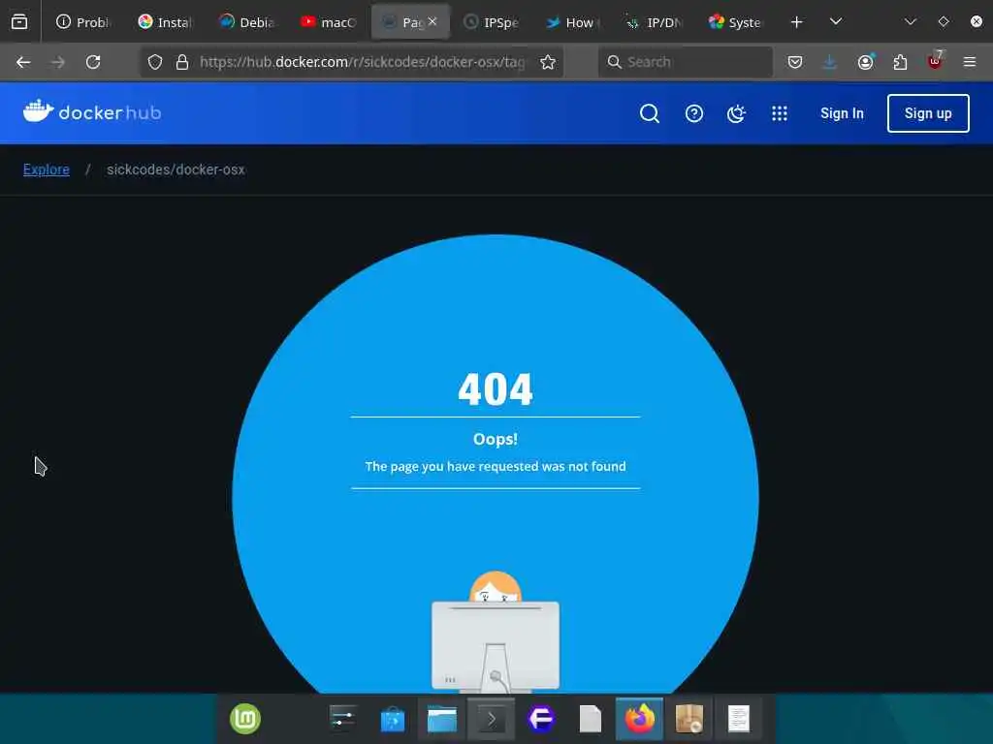Switch to the 'How' tab
The image size is (993, 744).
573,22
